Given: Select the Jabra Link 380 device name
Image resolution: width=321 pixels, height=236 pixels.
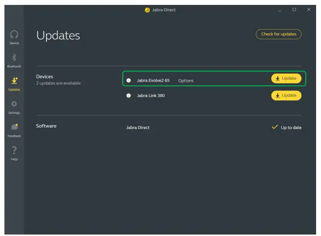Looking at the screenshot, I should (x=151, y=96).
